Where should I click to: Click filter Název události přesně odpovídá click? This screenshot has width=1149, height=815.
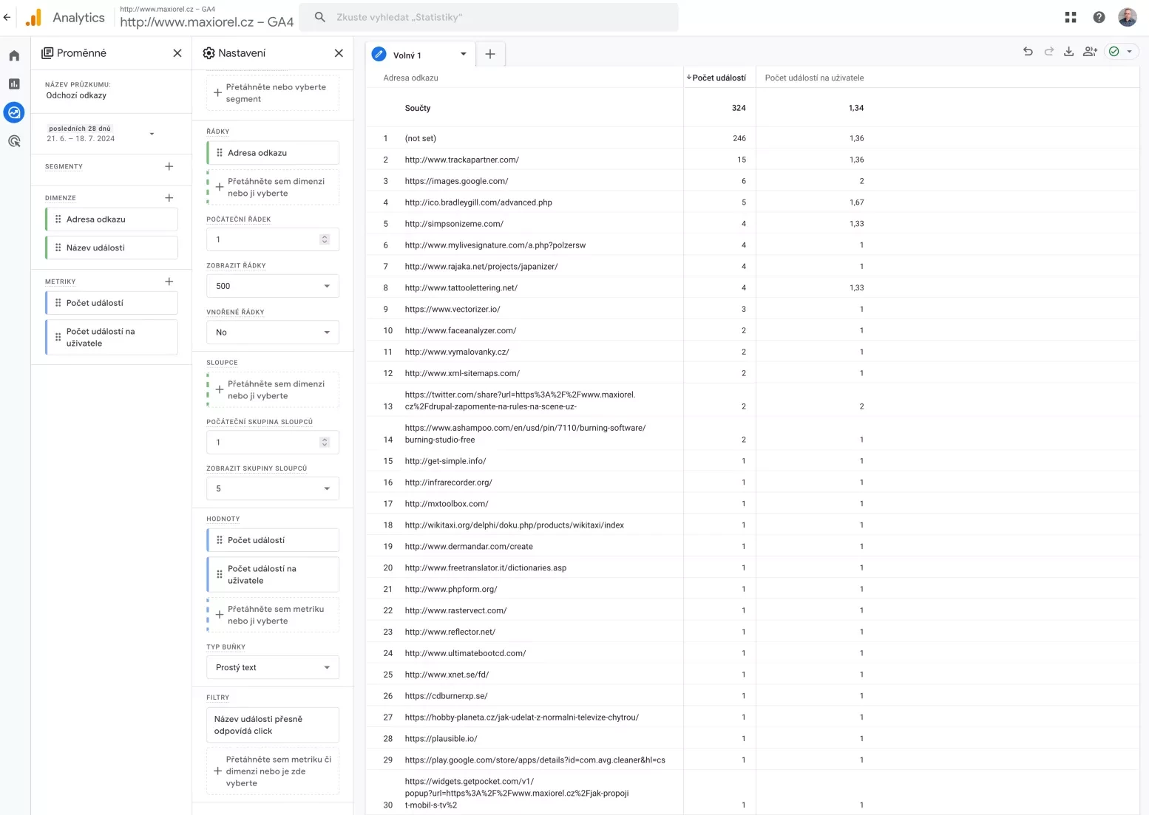273,725
